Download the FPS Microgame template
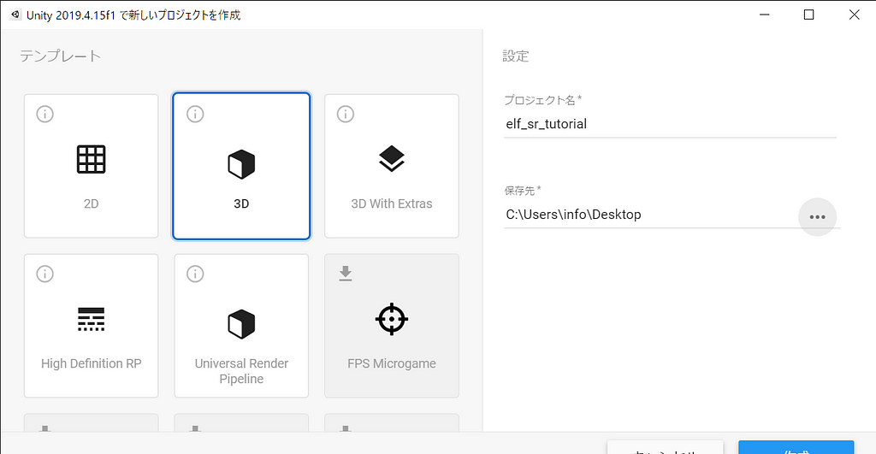The width and height of the screenshot is (876, 454). 346,273
